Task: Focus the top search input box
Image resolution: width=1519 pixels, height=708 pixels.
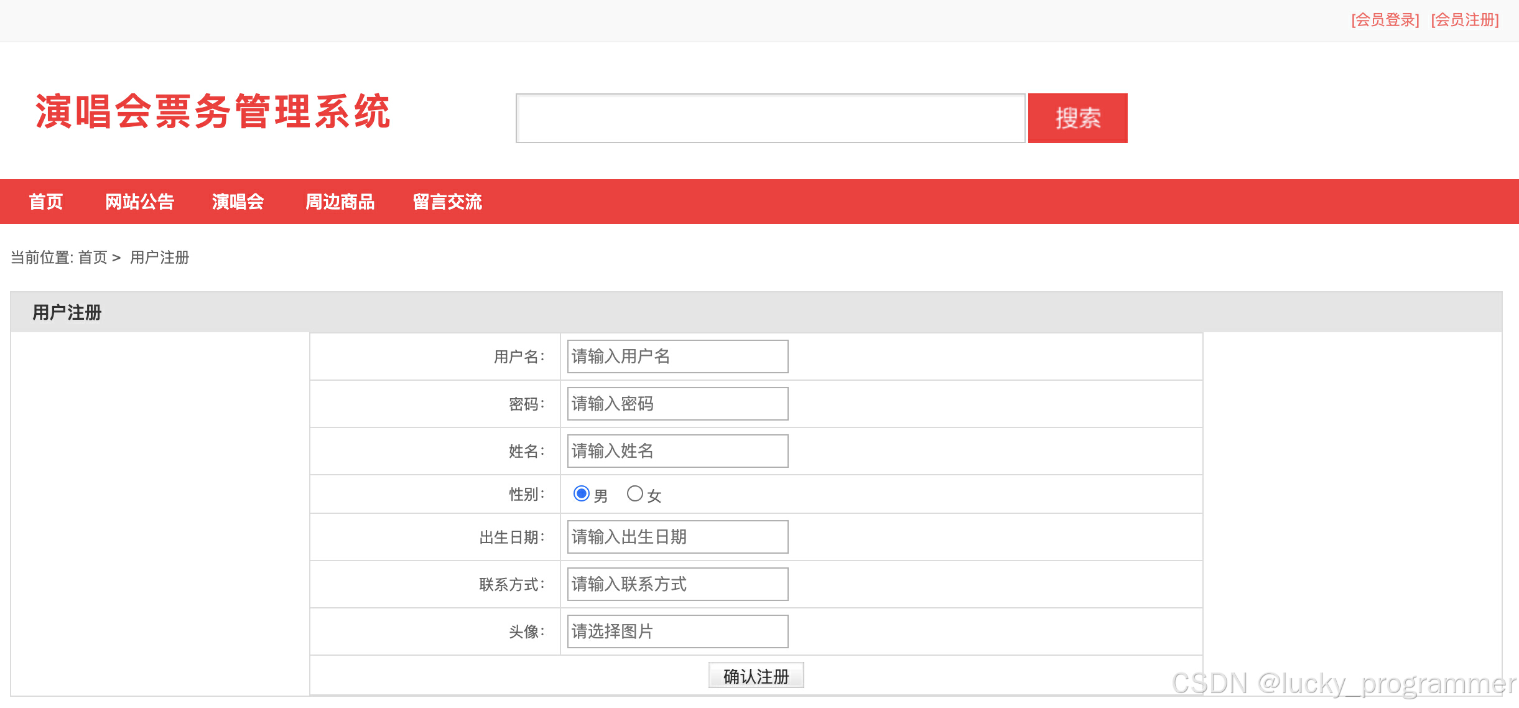Action: tap(770, 118)
